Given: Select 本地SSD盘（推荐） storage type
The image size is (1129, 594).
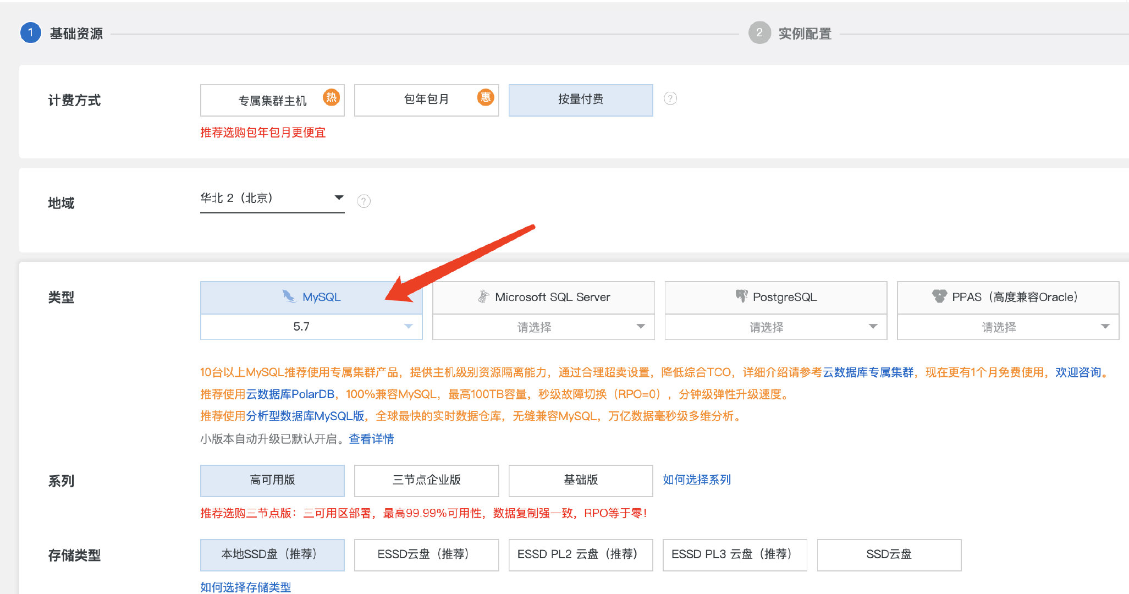Looking at the screenshot, I should click(272, 554).
